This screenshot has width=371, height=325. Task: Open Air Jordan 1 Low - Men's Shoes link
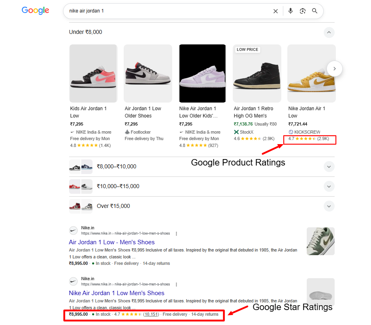112,242
